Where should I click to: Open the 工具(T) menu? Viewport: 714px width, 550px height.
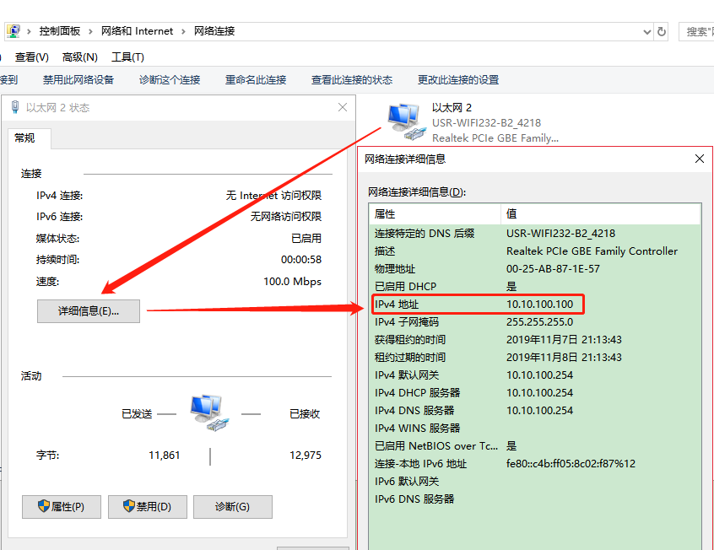coord(127,57)
